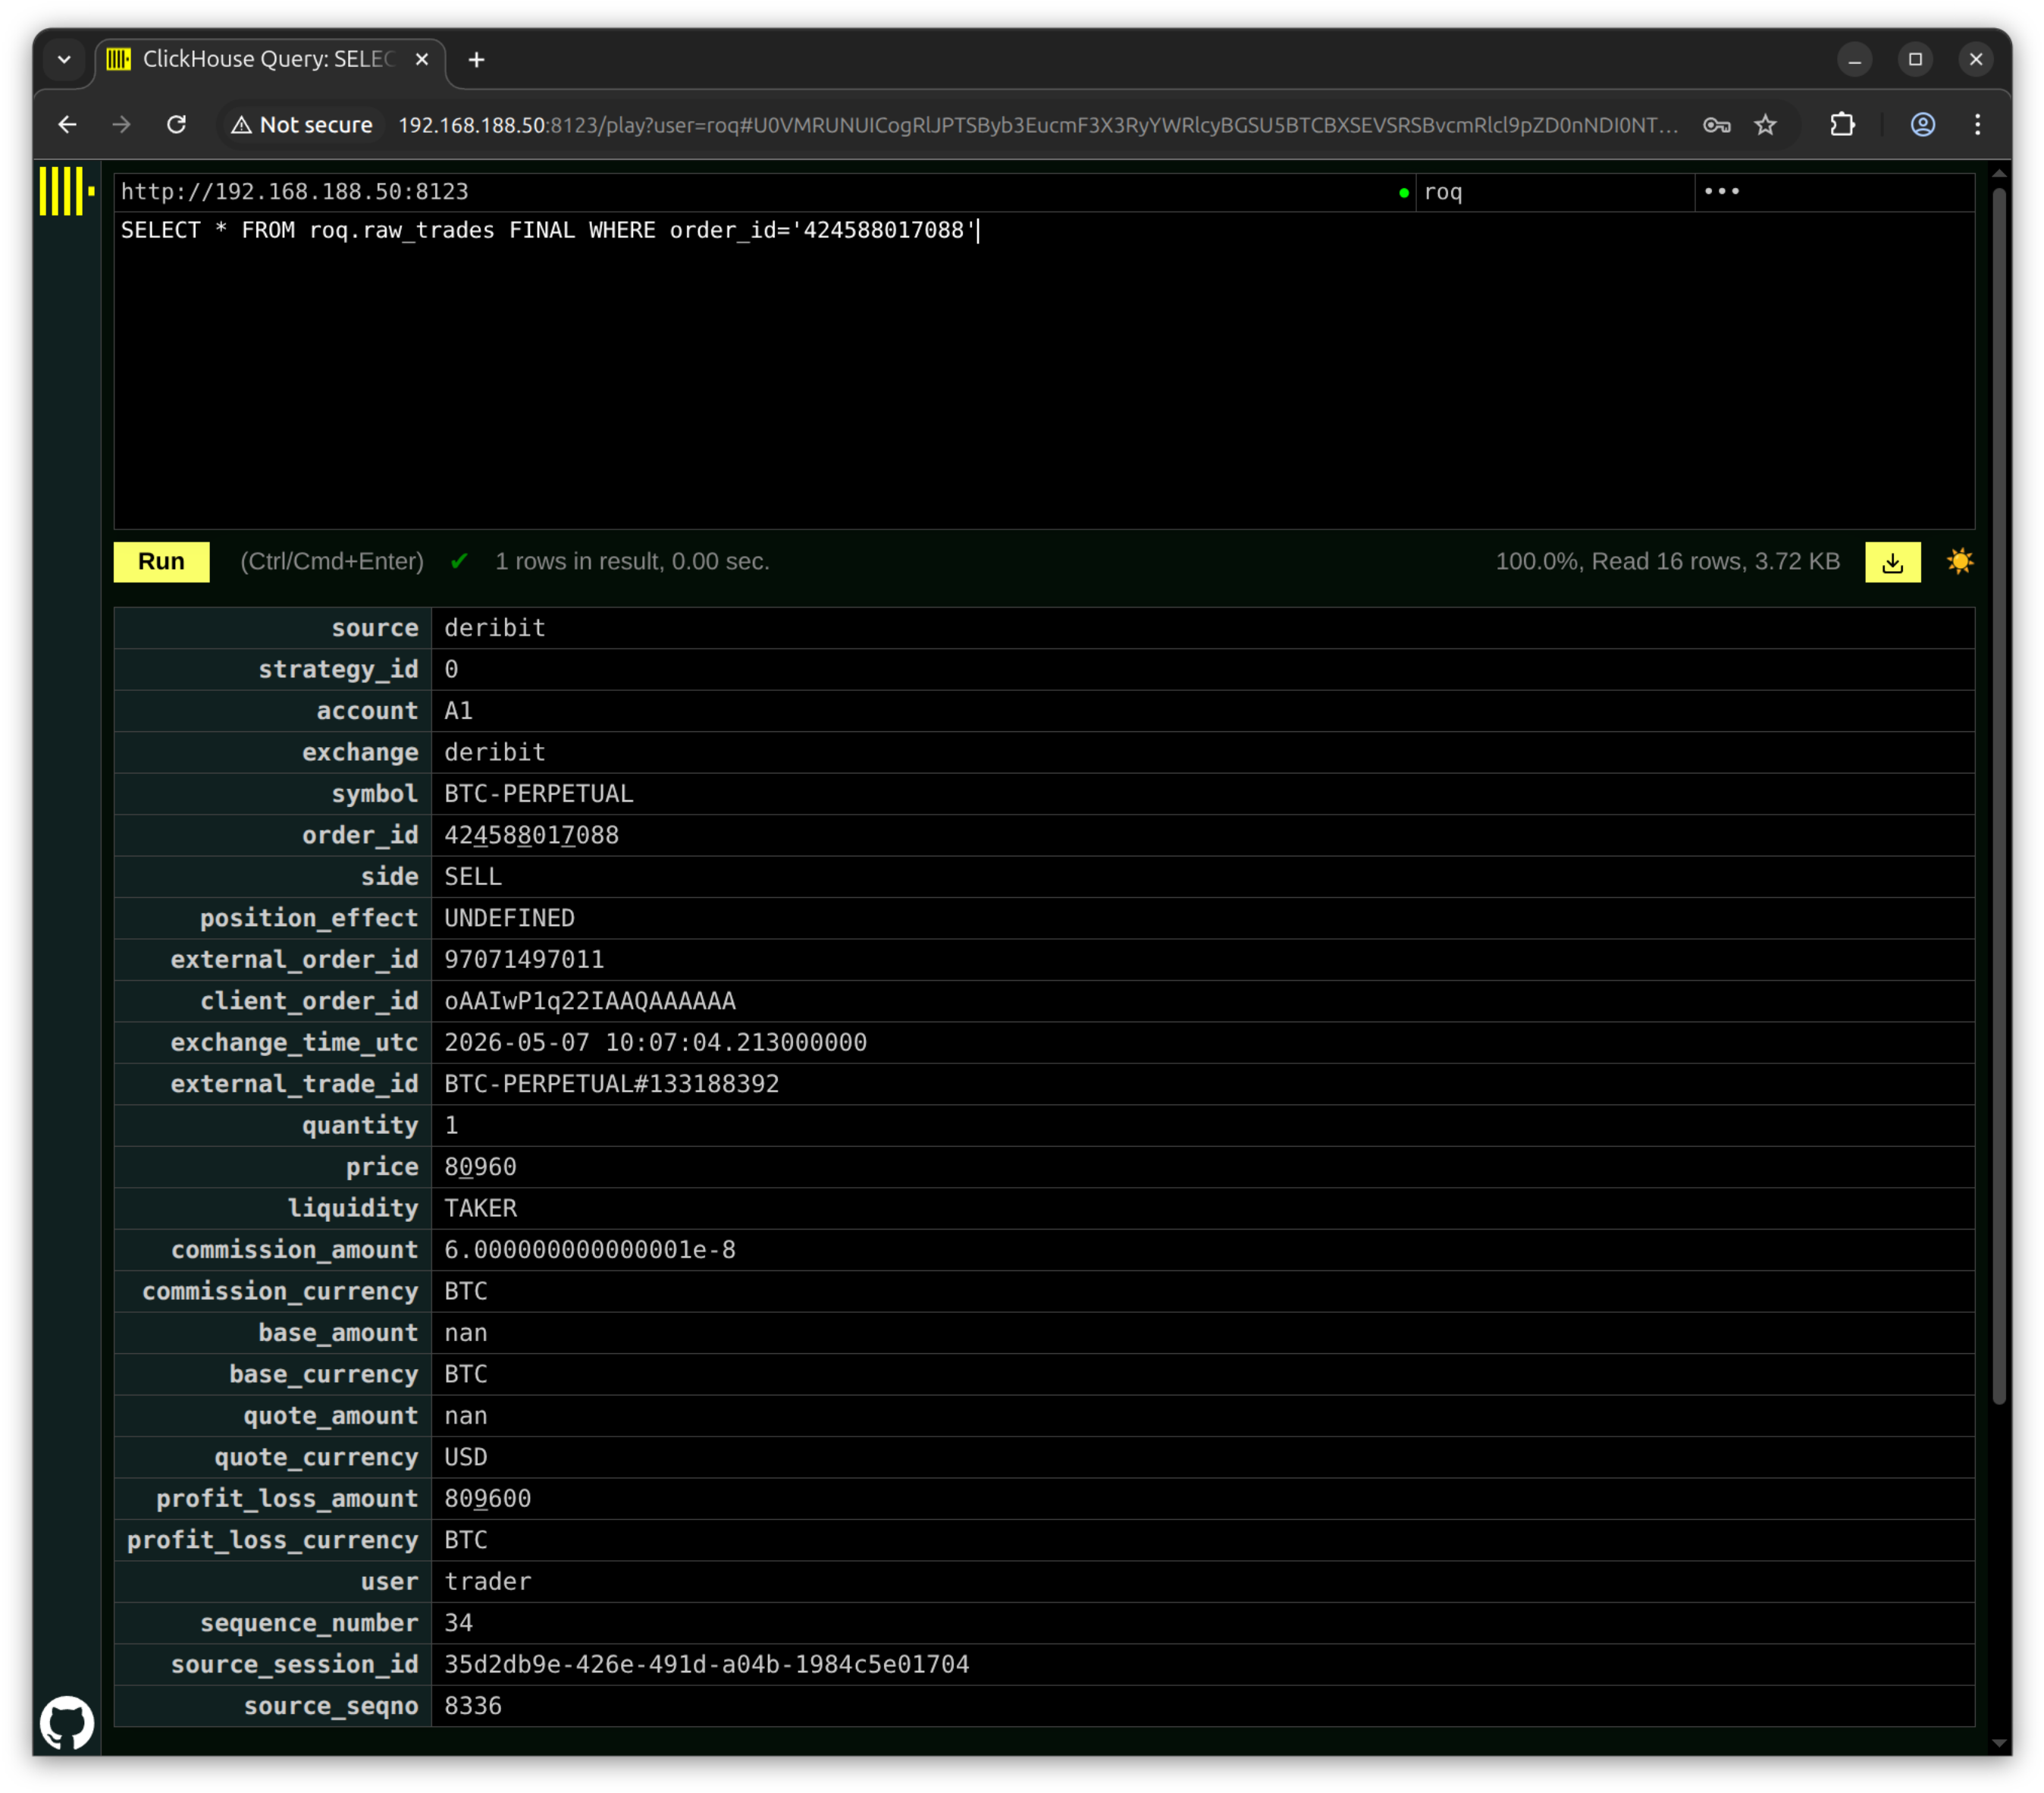The height and width of the screenshot is (1793, 2044).
Task: Run the SQL query
Action: pos(161,562)
